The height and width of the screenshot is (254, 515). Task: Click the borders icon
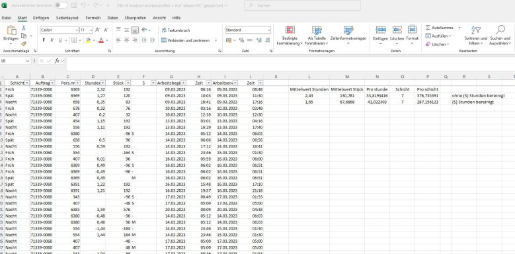click(x=74, y=40)
